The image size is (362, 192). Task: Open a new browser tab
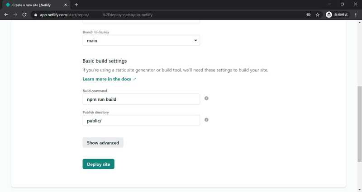pos(76,5)
